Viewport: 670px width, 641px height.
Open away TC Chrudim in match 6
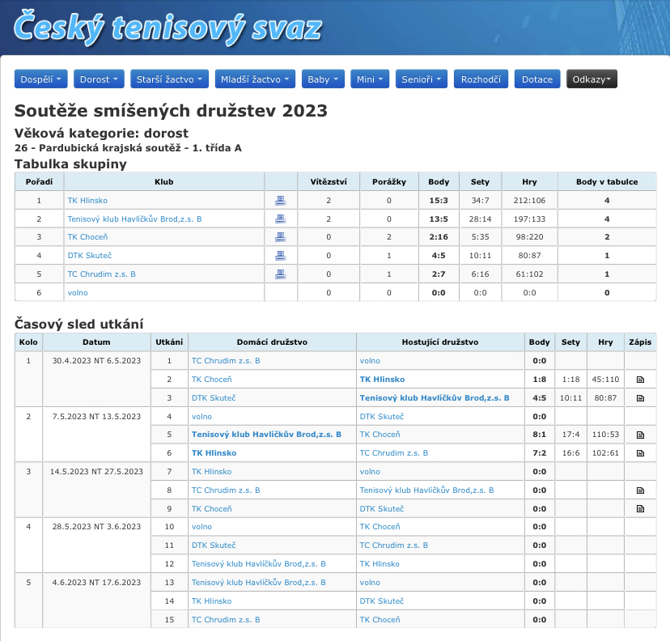point(394,453)
